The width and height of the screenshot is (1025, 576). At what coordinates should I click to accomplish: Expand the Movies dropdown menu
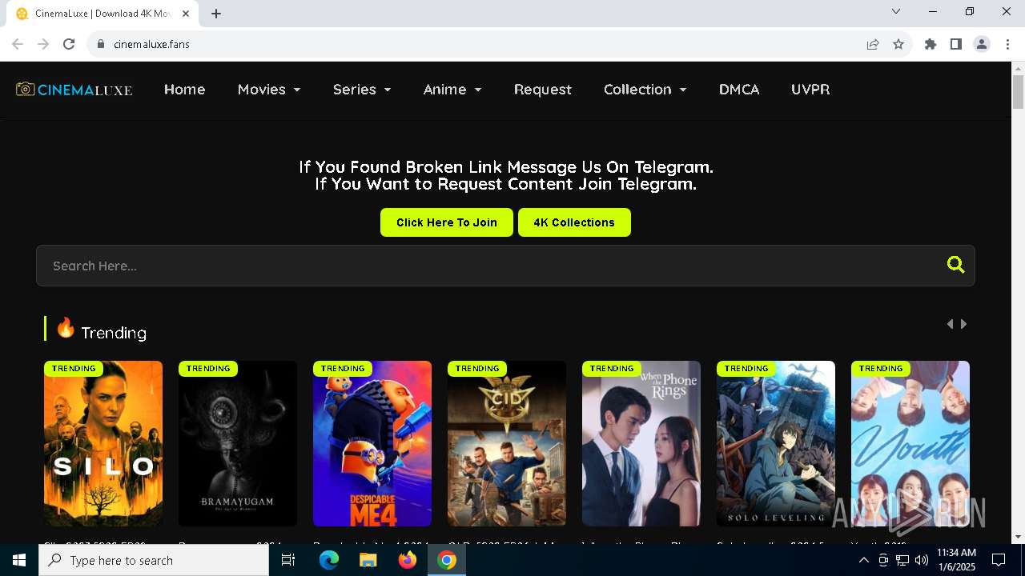point(269,90)
